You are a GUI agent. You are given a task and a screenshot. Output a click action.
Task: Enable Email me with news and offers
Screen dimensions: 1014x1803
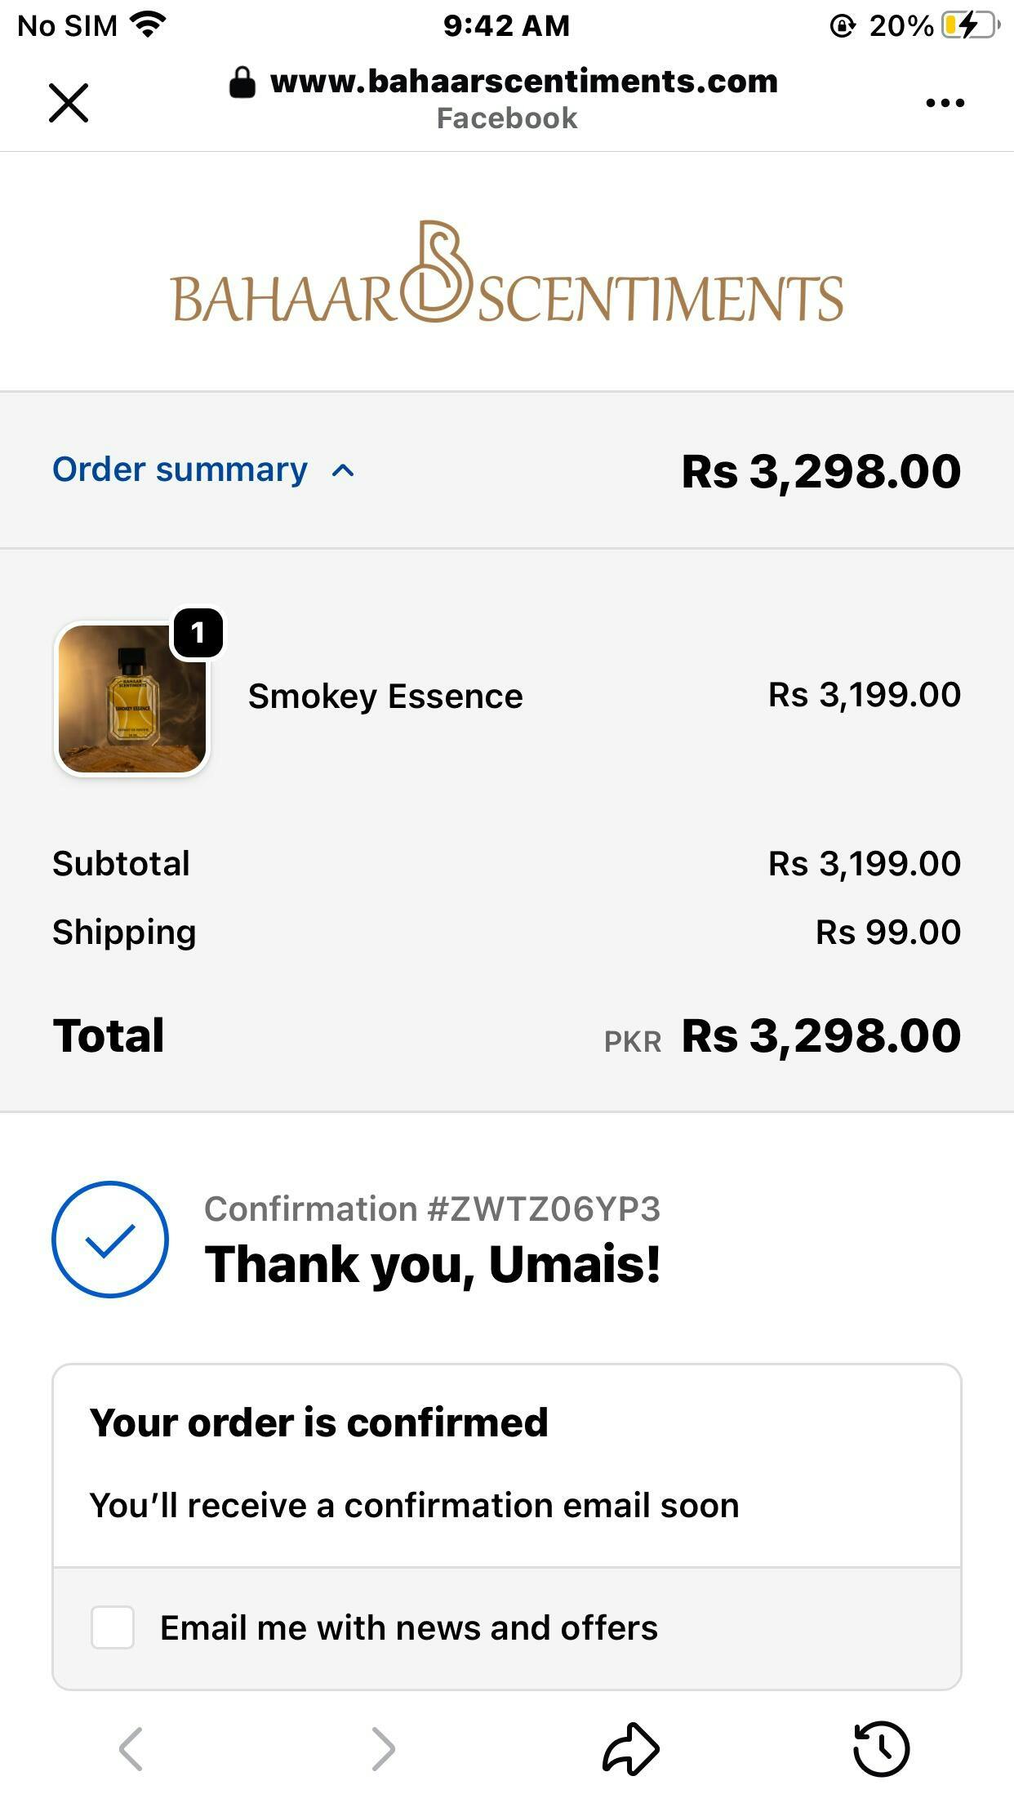[x=113, y=1627]
